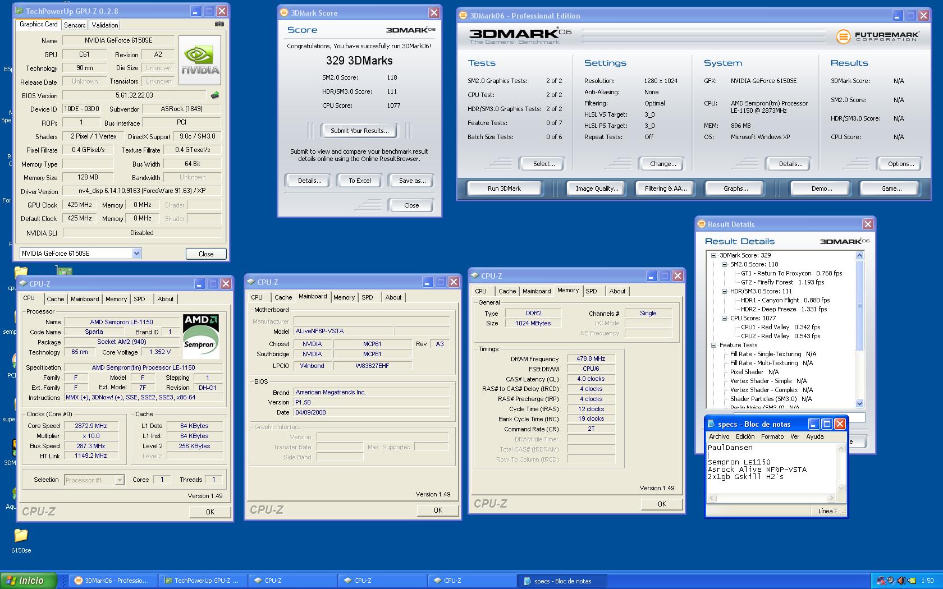Click title icon of CPU-Z Memory window
This screenshot has width=943, height=589.
(475, 276)
